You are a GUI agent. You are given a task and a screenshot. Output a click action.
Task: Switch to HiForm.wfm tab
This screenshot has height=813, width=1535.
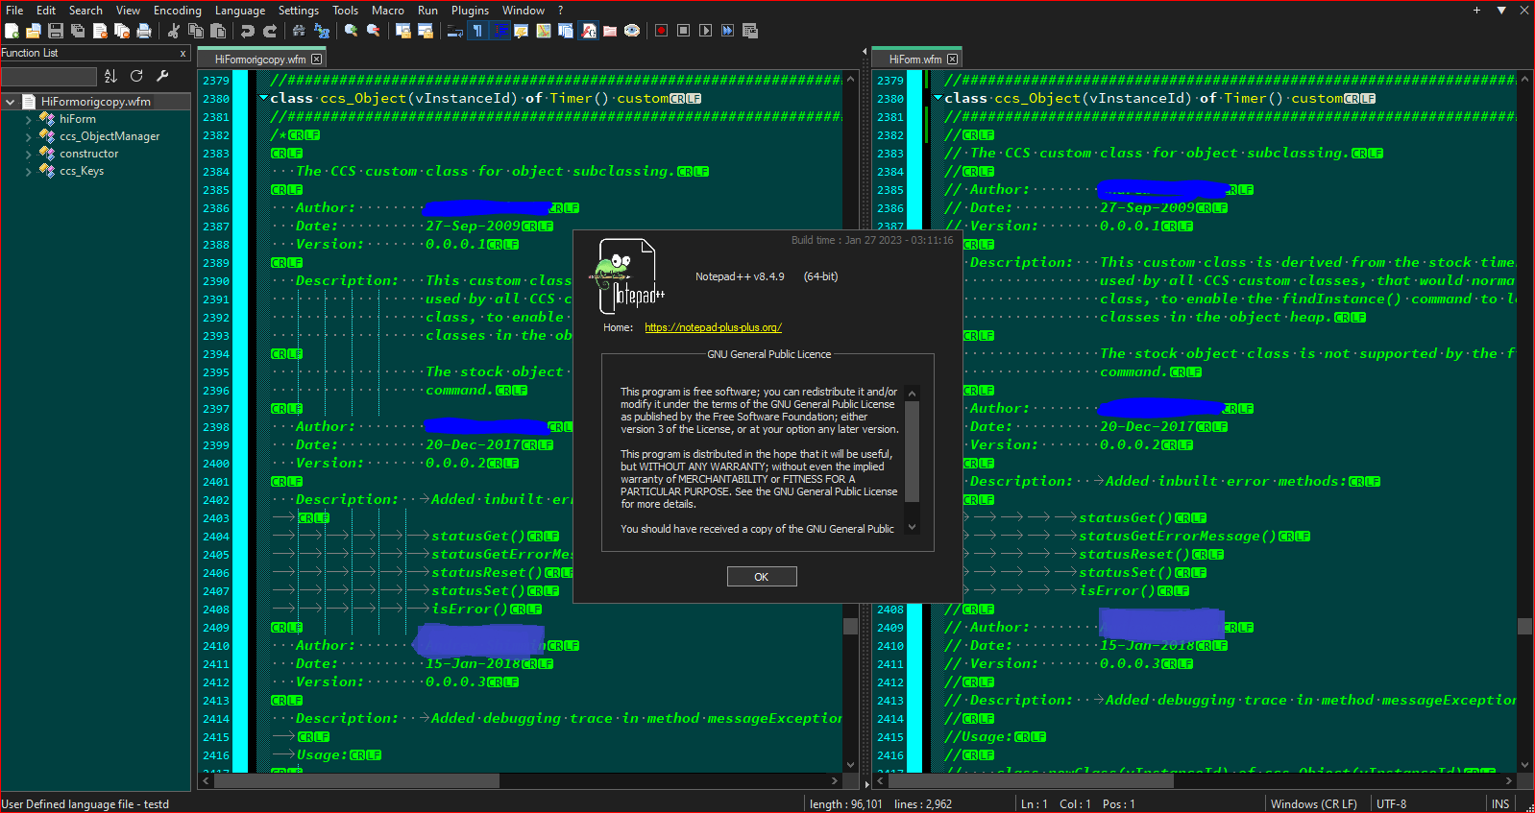pos(915,60)
